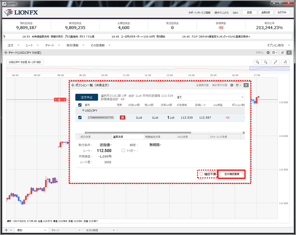The height and width of the screenshot is (235, 296).
Task: Click 全展開切替 in position list header
Action: click(x=202, y=85)
